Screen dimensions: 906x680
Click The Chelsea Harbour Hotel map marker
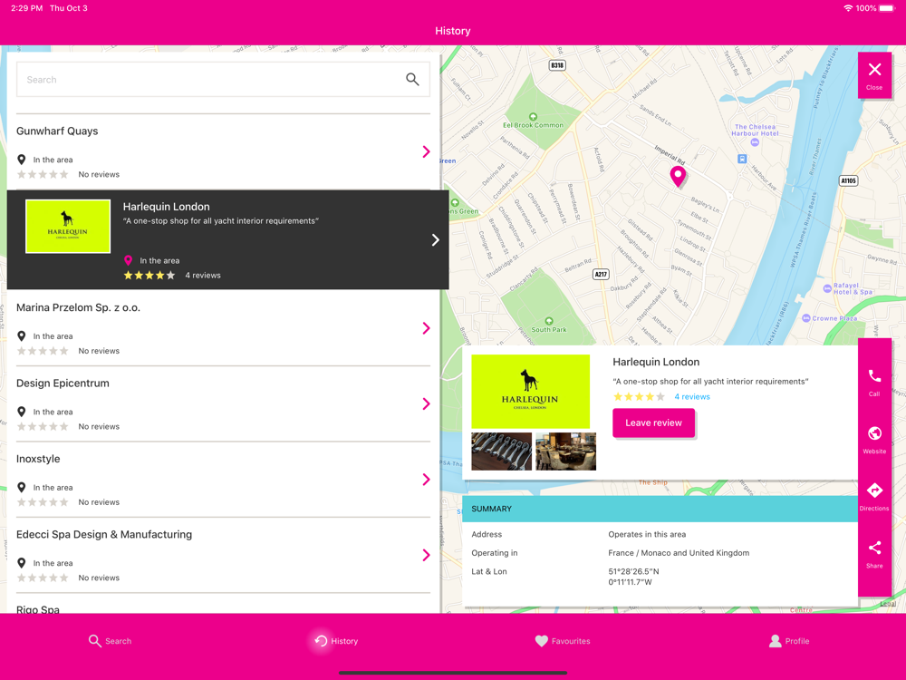tap(755, 142)
